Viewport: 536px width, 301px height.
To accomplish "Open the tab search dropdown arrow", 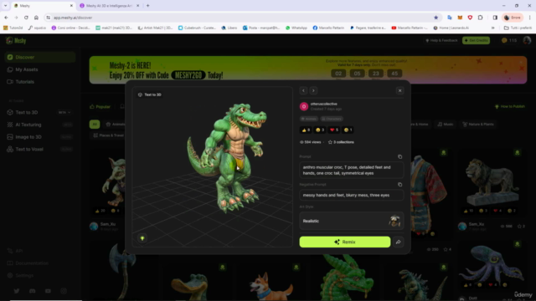I will click(x=5, y=6).
